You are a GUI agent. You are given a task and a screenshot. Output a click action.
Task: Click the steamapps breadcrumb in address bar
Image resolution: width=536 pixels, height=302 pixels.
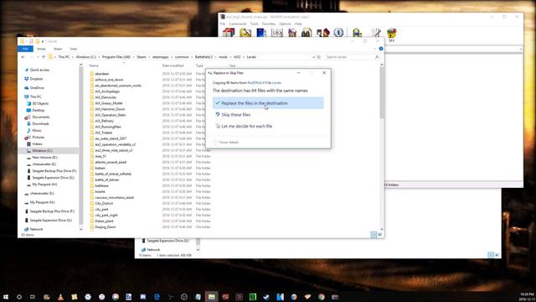tap(161, 57)
